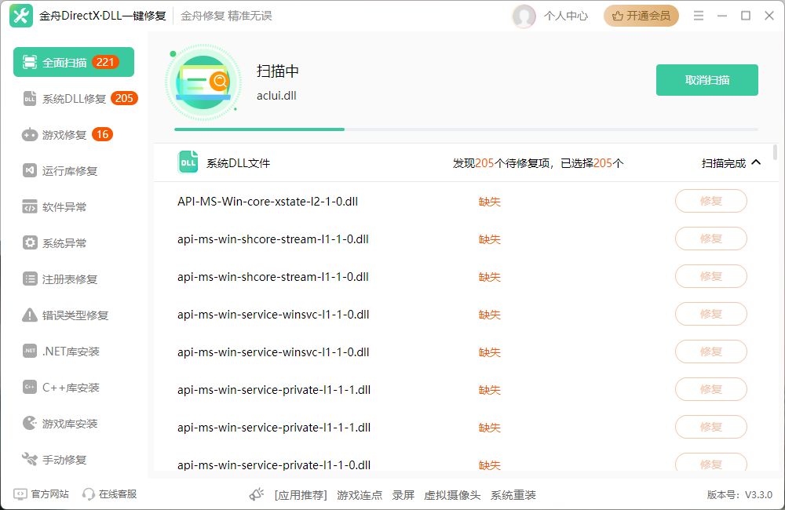The height and width of the screenshot is (510, 785).
Task: Open 官方网站 link
Action: (42, 494)
